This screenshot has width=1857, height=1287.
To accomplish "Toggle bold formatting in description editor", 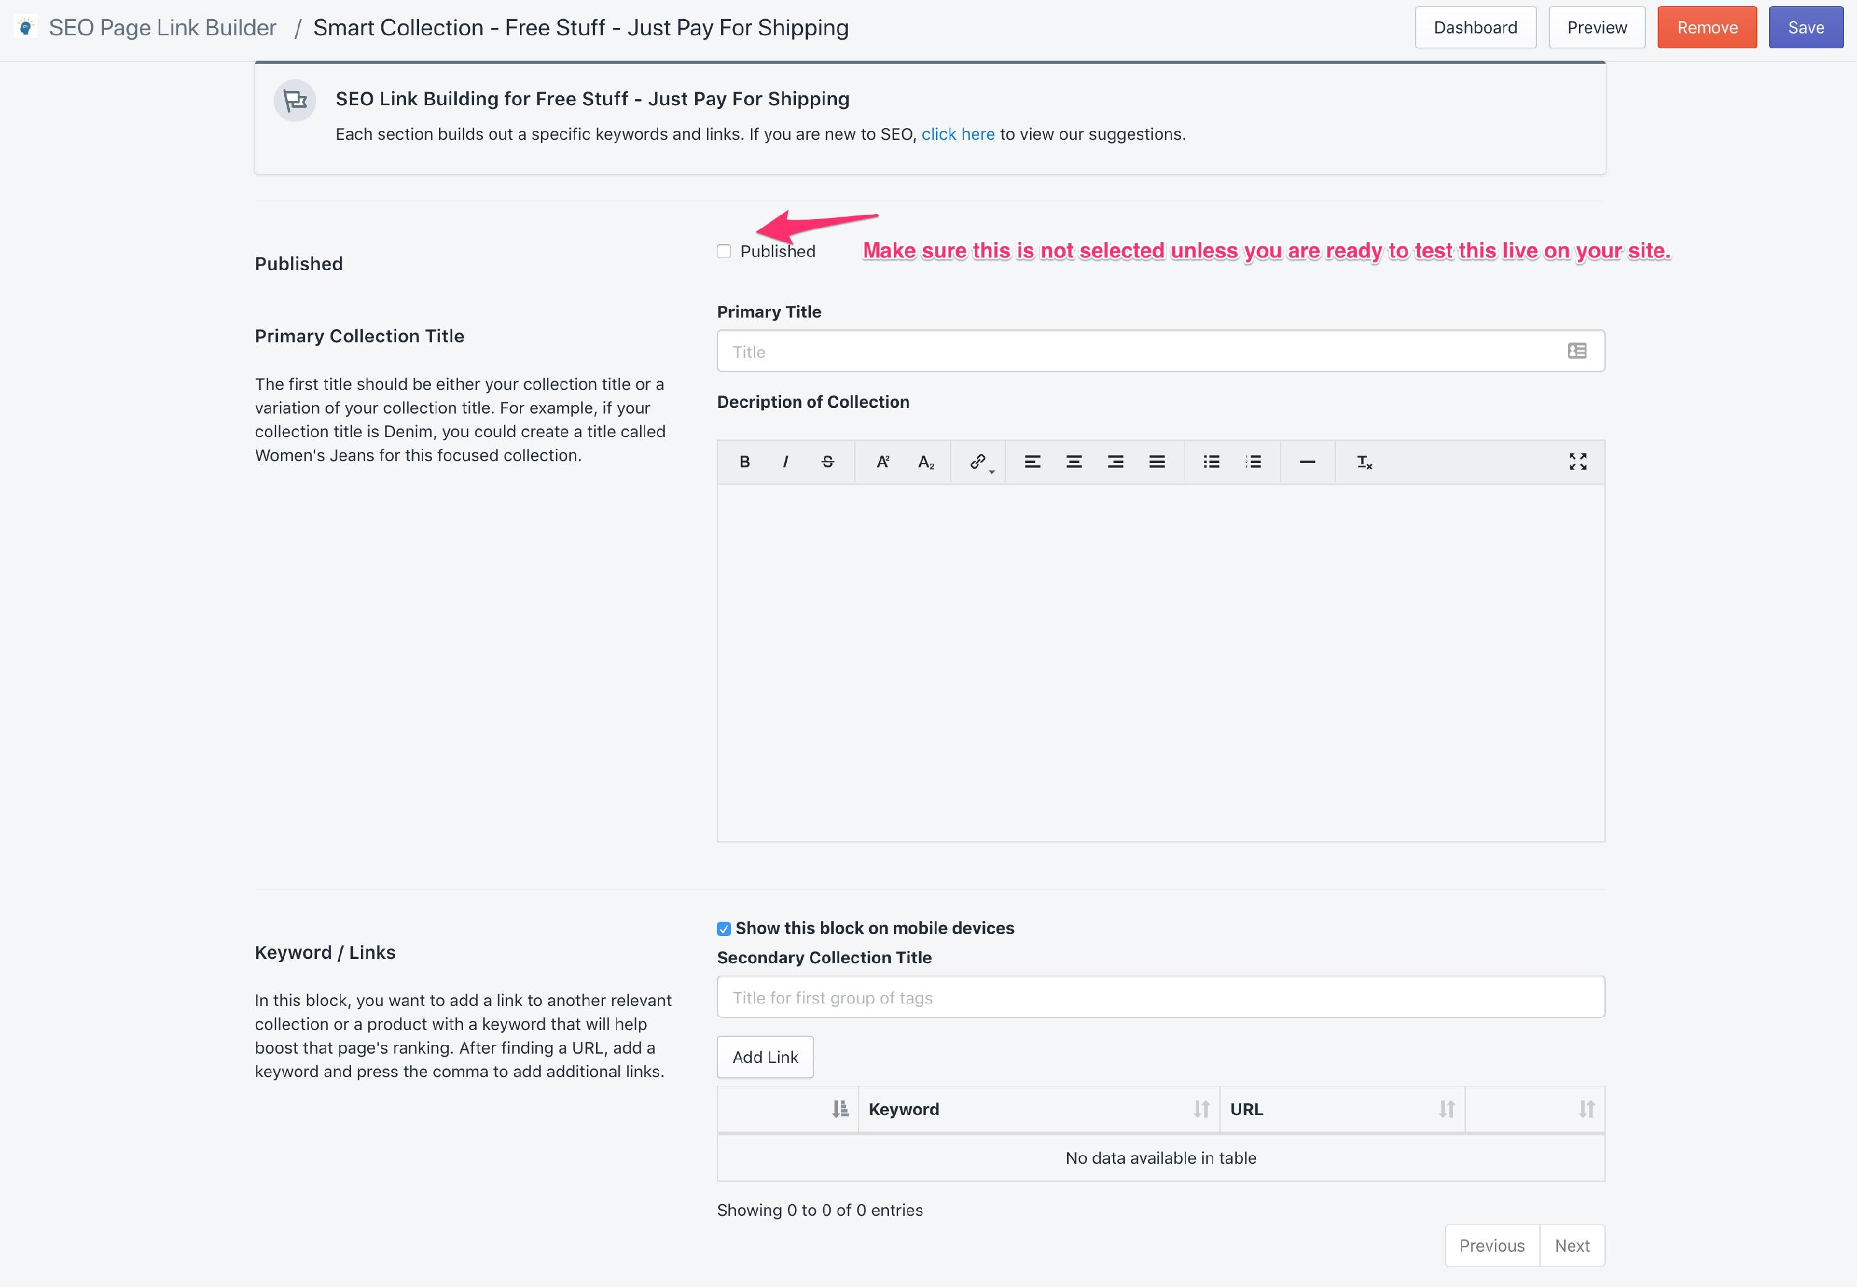I will (744, 462).
